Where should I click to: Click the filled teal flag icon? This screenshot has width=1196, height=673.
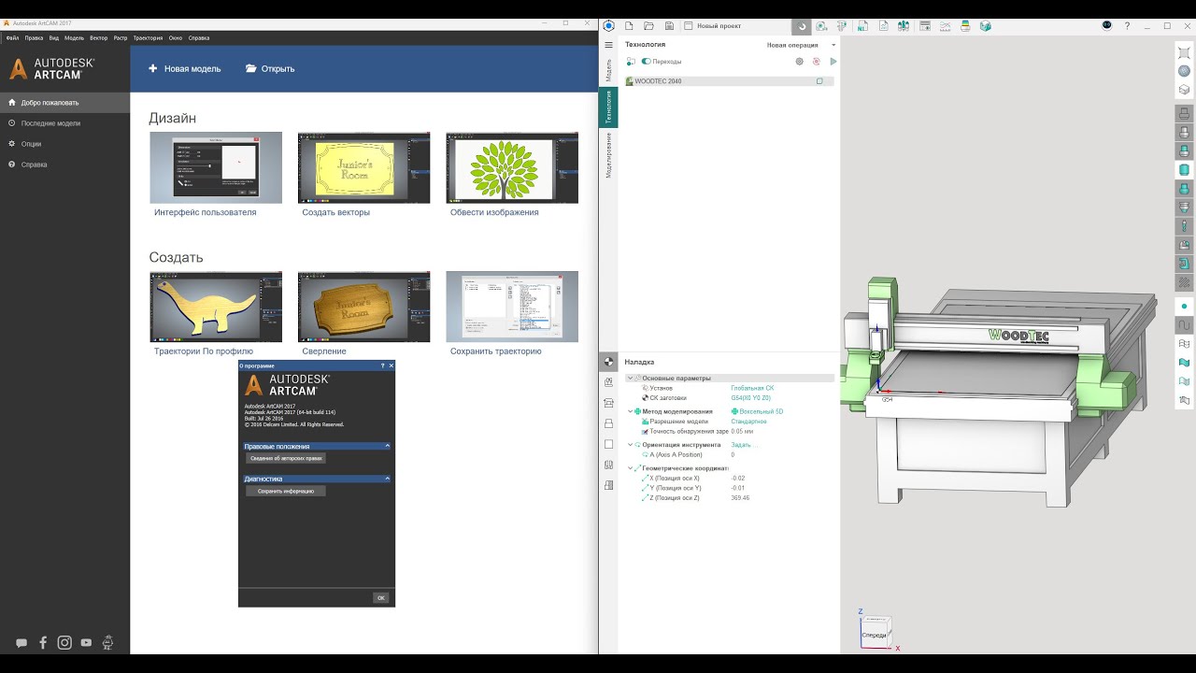coord(1184,363)
